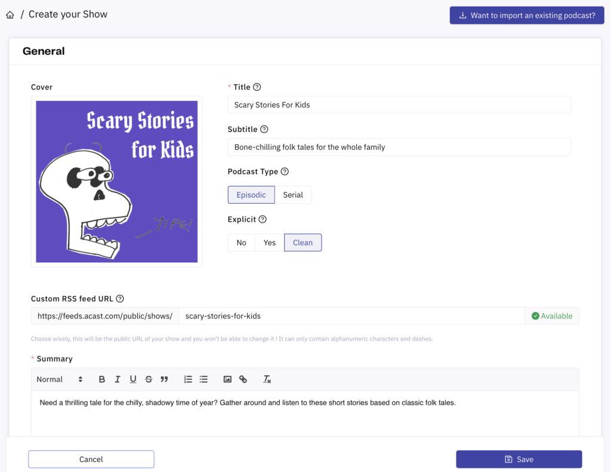Click the Want to import an existing podcast button
Screen dimensions: 611x472
point(526,15)
